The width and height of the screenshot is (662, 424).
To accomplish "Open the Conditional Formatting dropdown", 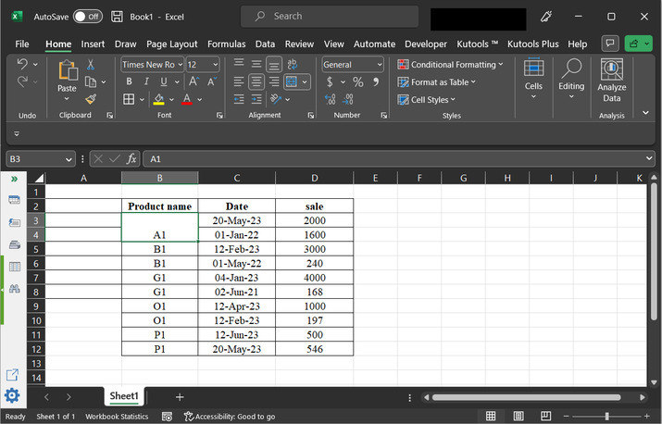I will coord(450,65).
